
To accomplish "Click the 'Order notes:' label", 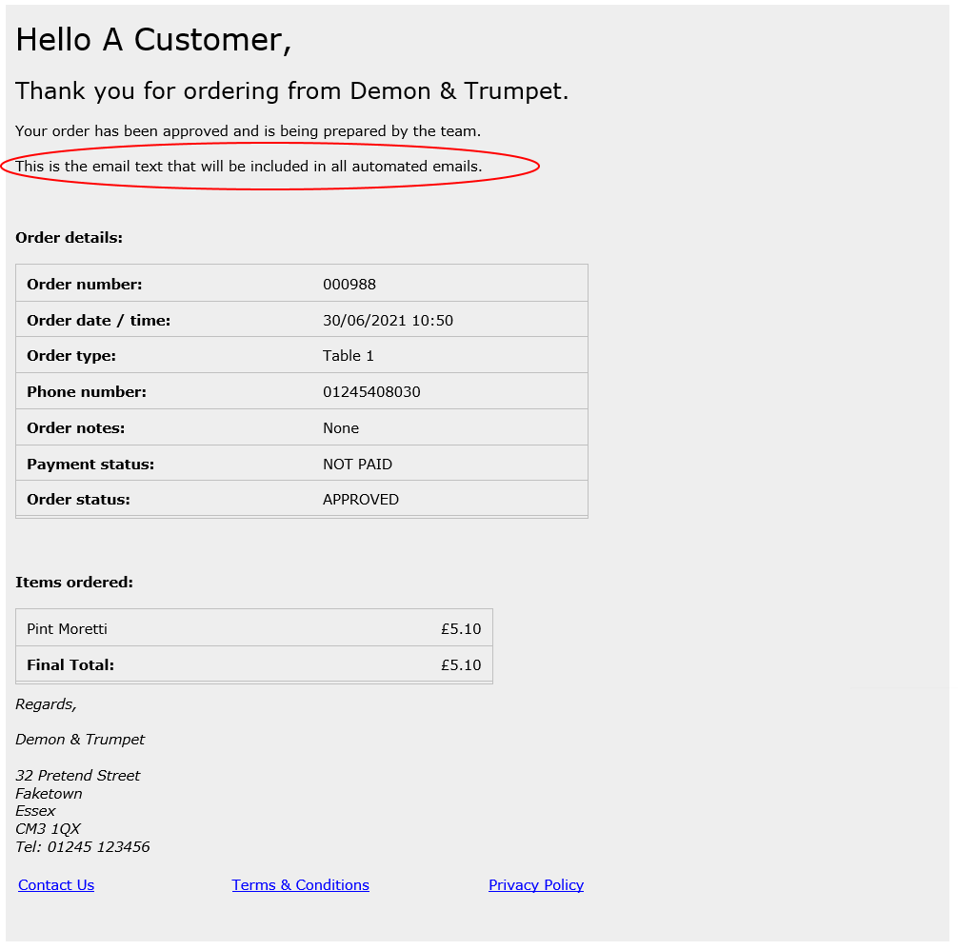I will [x=76, y=428].
